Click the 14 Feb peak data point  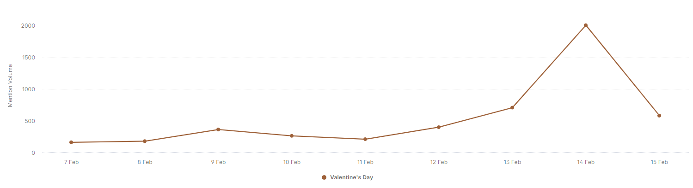(586, 25)
